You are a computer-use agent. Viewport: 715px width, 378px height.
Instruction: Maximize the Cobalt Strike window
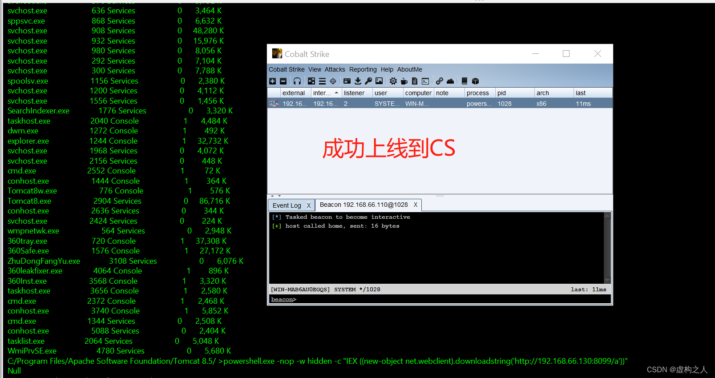[566, 54]
